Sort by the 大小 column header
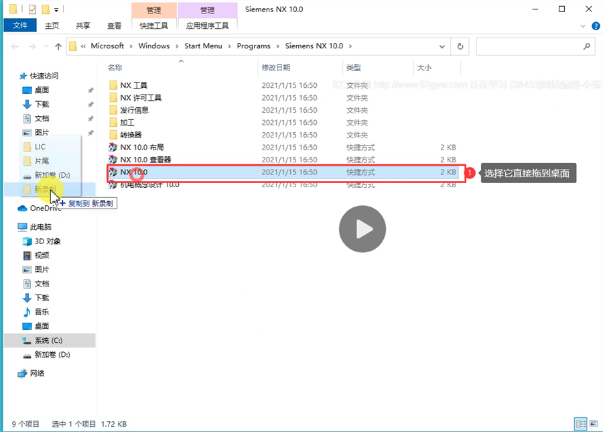603x432 pixels. click(424, 68)
